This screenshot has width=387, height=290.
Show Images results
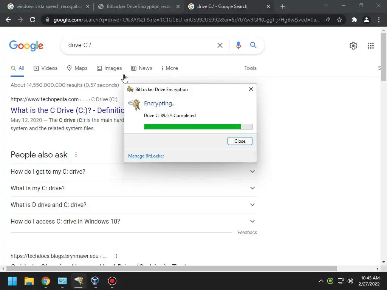pyautogui.click(x=109, y=68)
